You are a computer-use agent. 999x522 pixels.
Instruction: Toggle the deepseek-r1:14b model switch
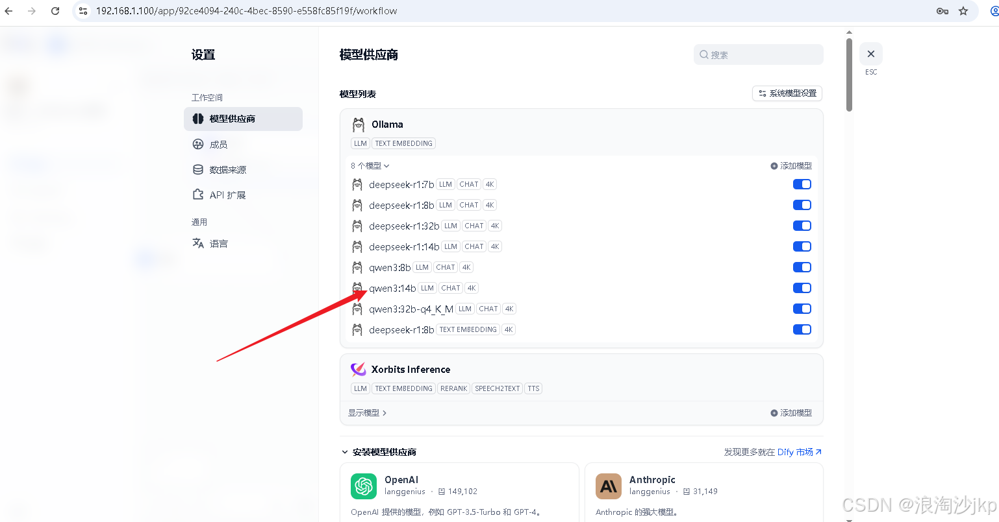[x=802, y=246]
